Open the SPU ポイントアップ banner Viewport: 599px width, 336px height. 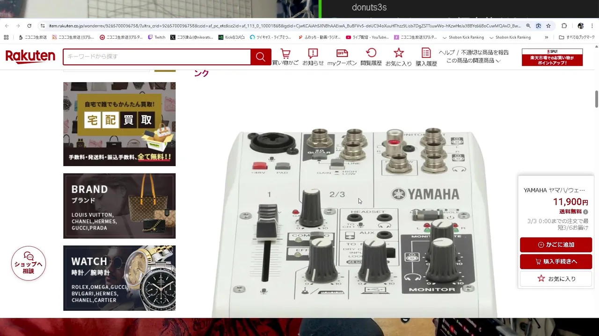pyautogui.click(x=552, y=57)
